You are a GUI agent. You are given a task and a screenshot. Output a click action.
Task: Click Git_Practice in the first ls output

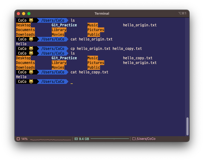[64, 25]
